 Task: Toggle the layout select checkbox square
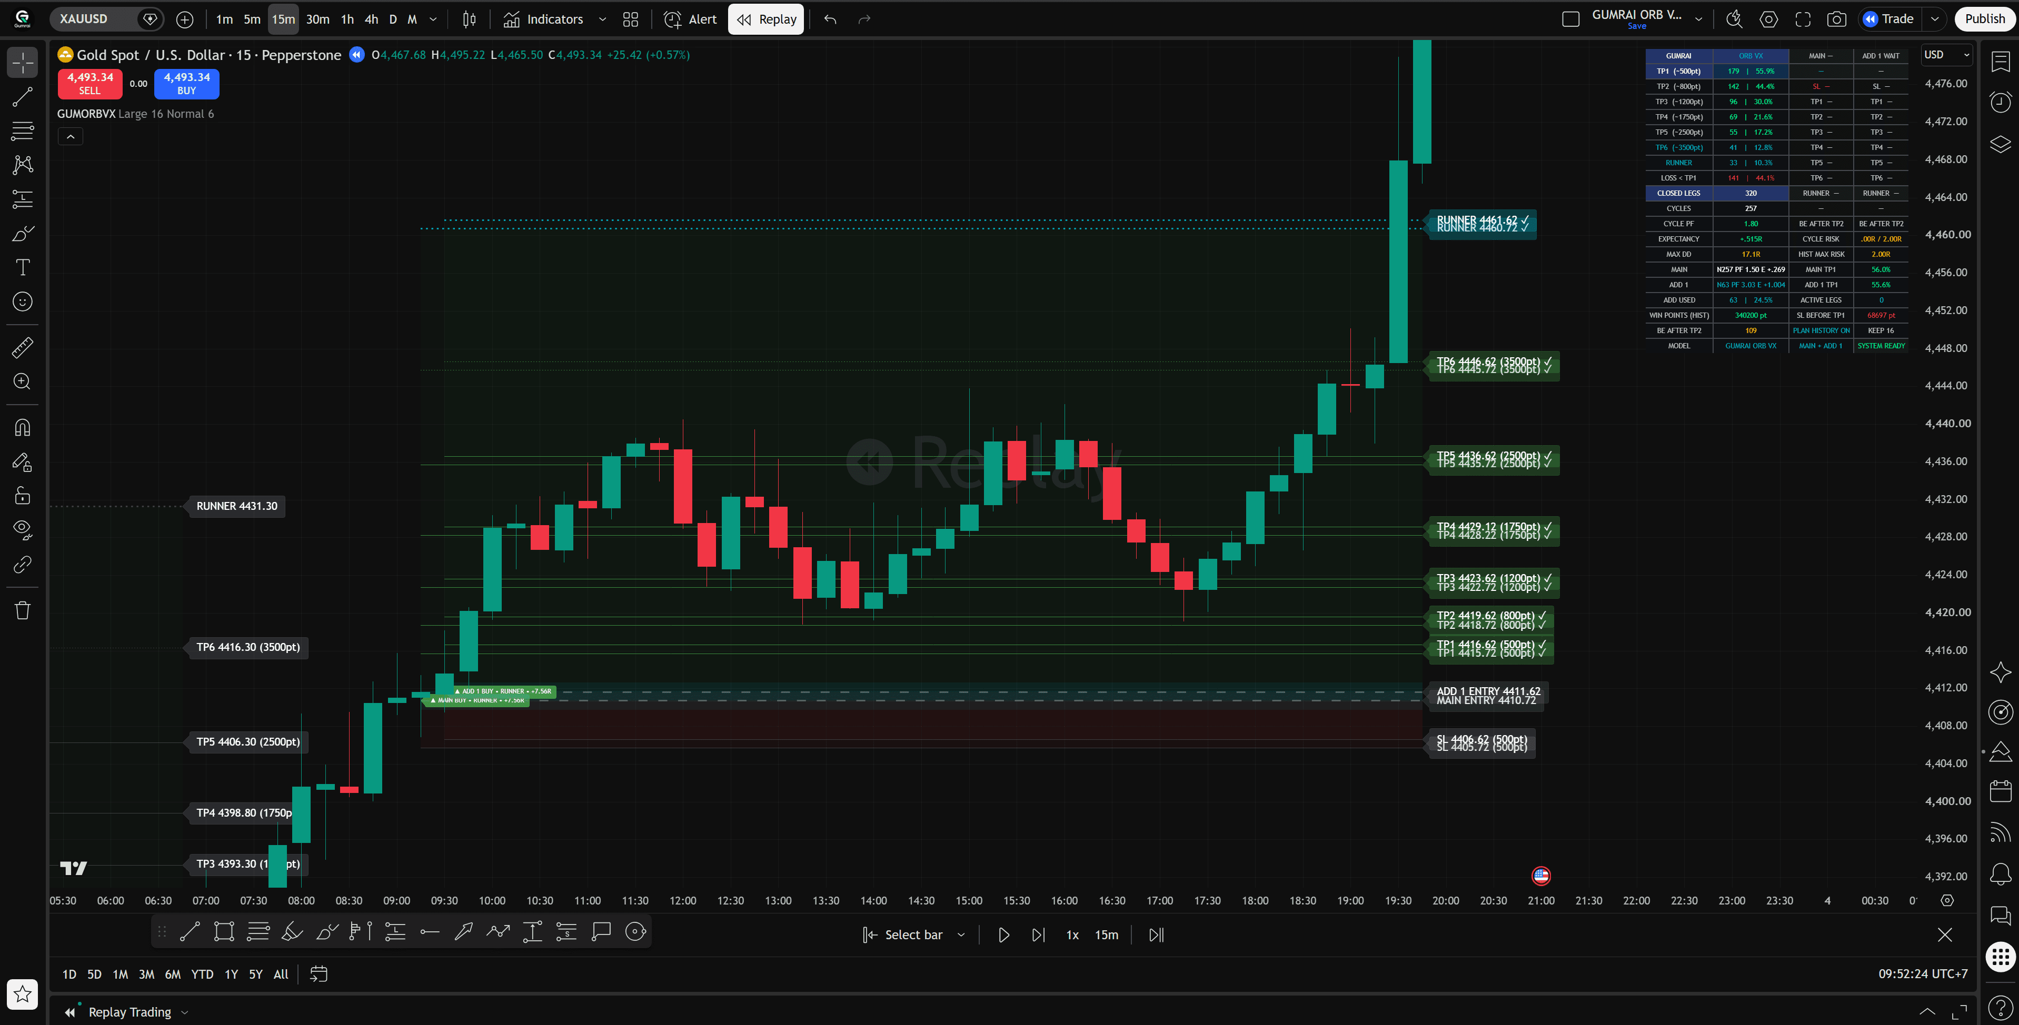click(1570, 19)
